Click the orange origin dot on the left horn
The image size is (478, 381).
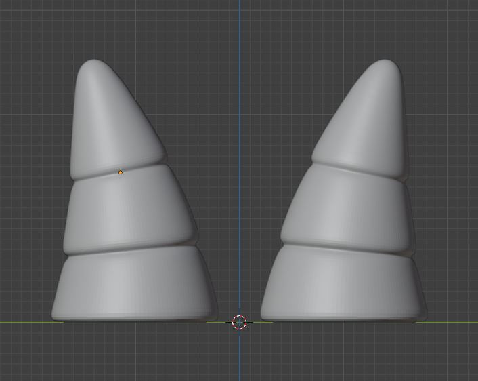pyautogui.click(x=121, y=172)
